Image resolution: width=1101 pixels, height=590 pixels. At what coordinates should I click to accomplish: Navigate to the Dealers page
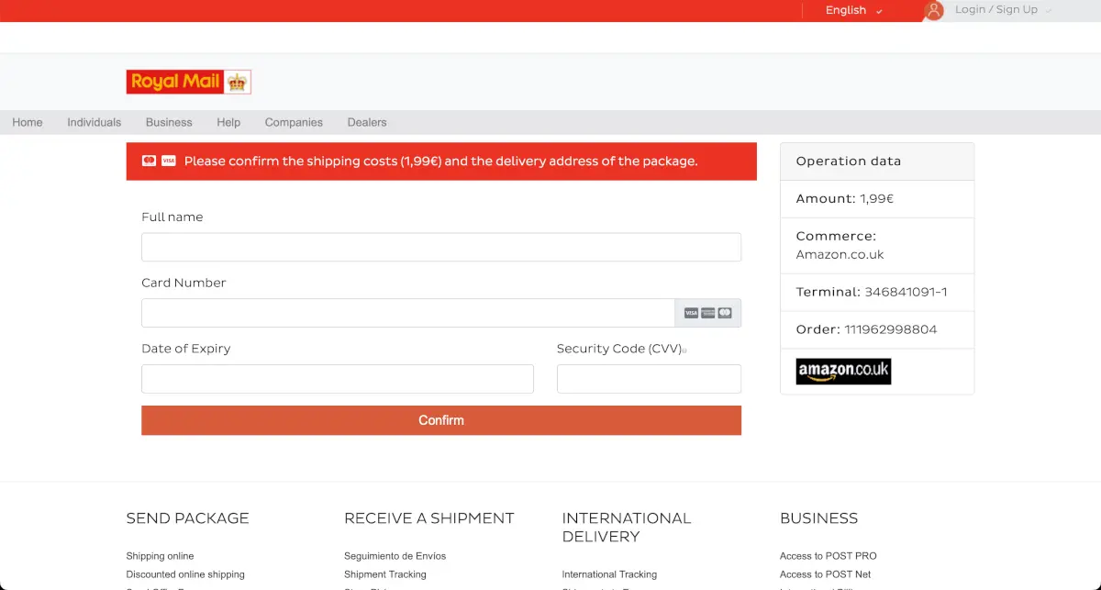pyautogui.click(x=366, y=121)
